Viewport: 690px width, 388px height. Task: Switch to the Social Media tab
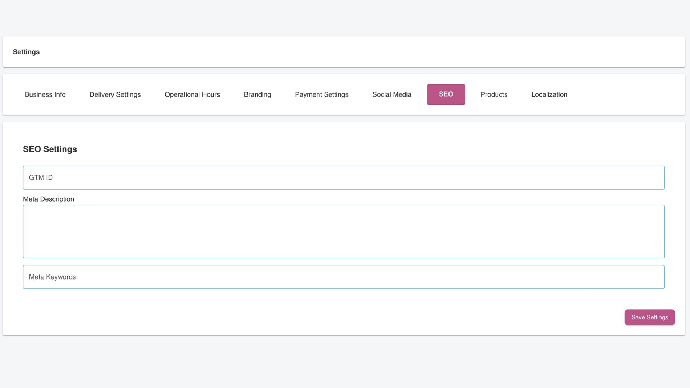pyautogui.click(x=392, y=94)
